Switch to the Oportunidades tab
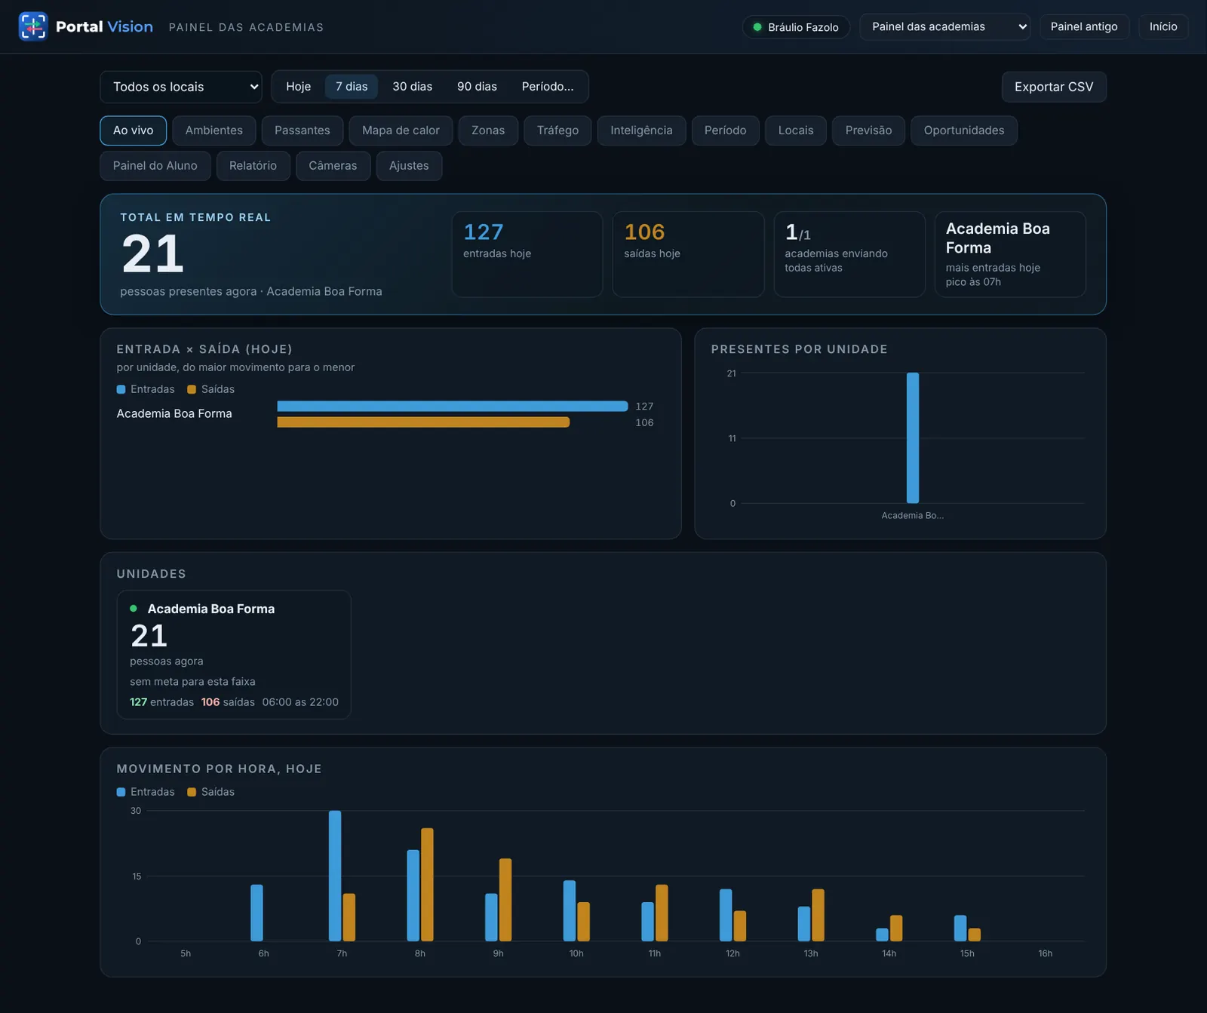The width and height of the screenshot is (1207, 1013). pyautogui.click(x=964, y=130)
